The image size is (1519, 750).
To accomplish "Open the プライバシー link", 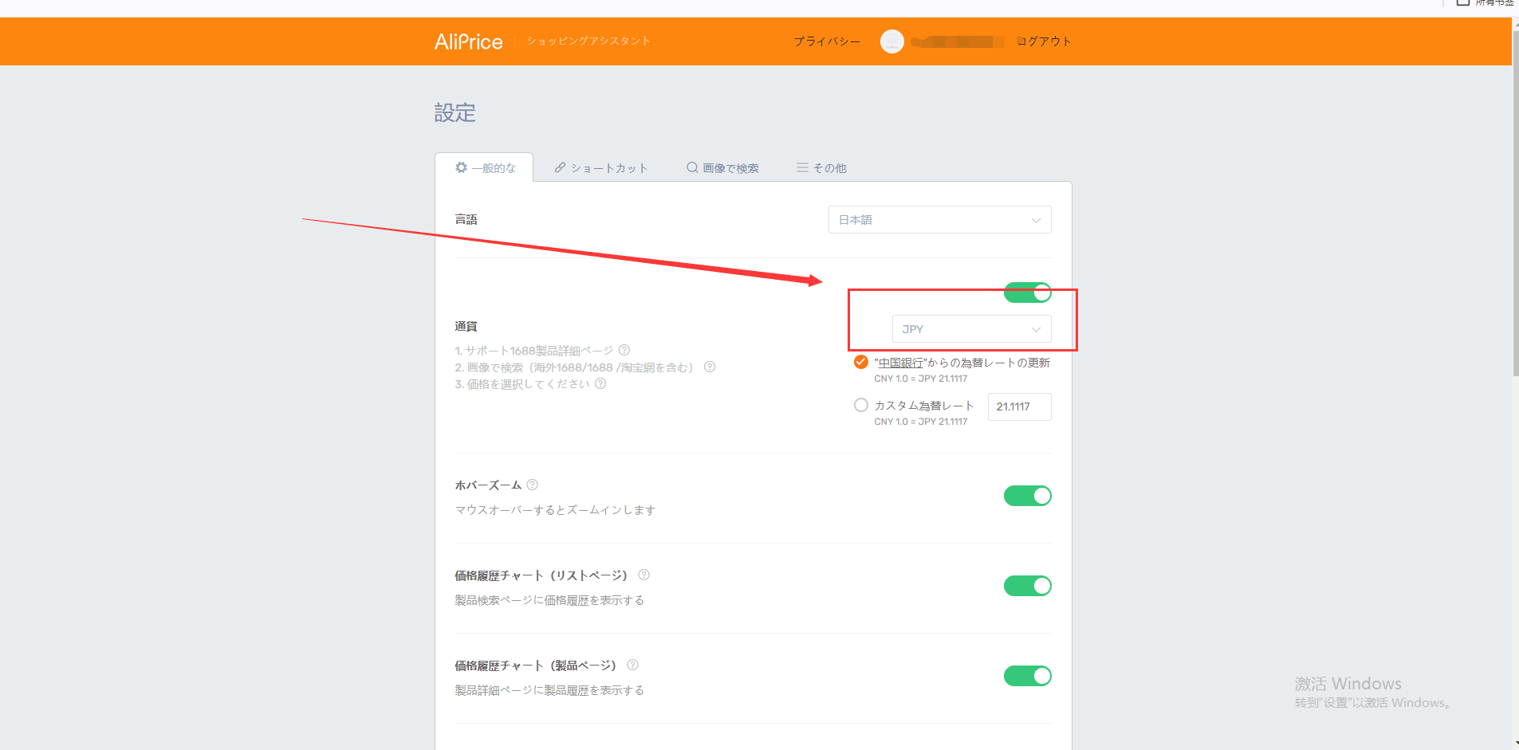I will click(x=827, y=41).
